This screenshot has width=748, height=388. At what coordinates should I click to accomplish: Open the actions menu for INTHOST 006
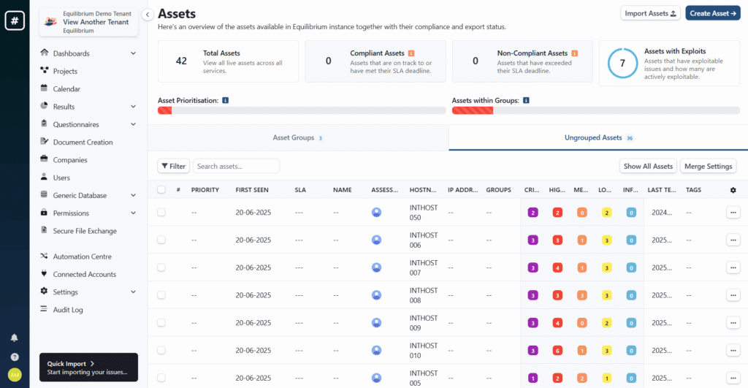coord(733,240)
